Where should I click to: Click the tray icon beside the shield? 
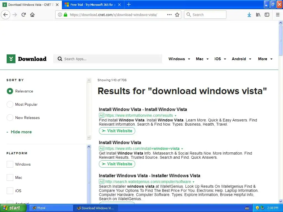pos(263,208)
